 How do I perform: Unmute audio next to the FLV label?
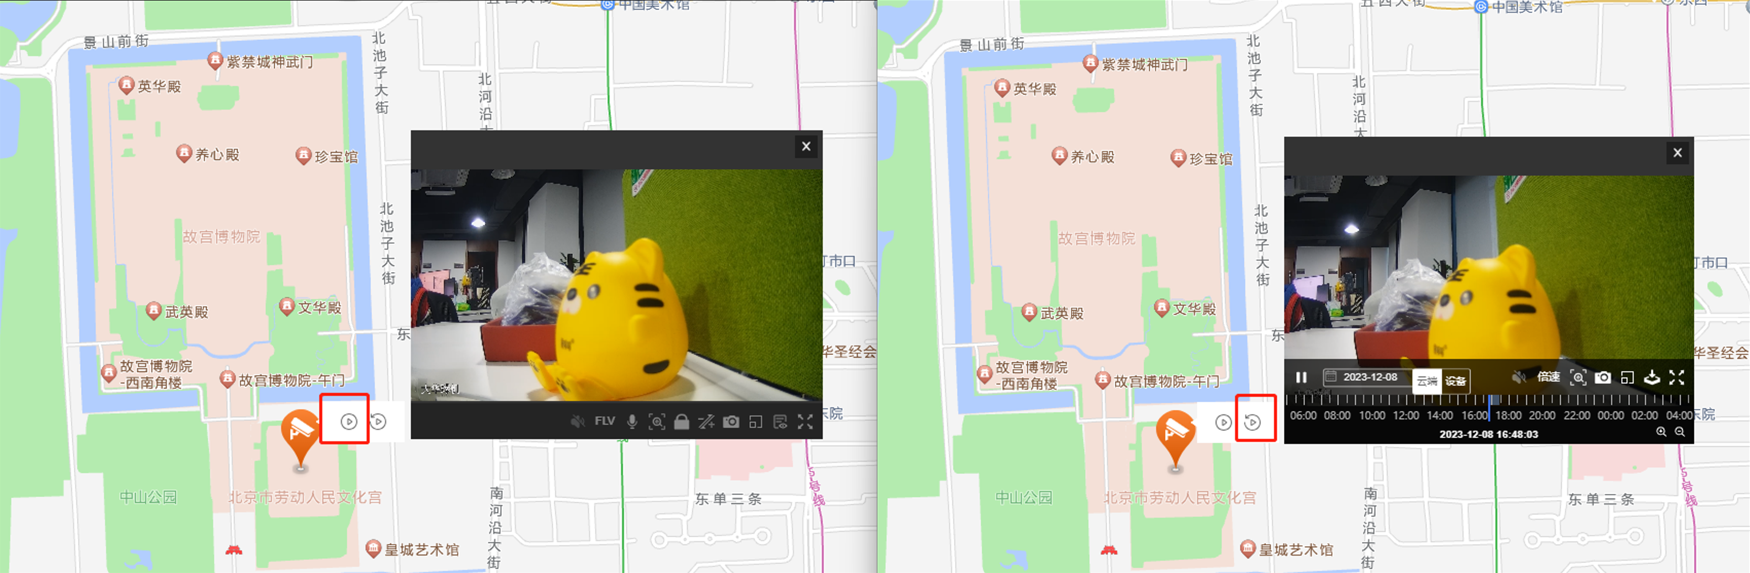(x=577, y=421)
